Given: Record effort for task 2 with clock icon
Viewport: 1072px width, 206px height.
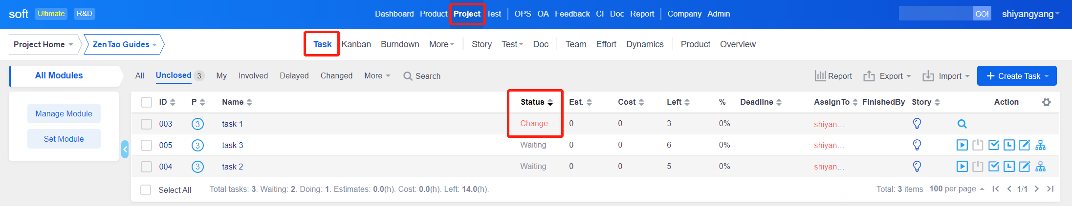Looking at the screenshot, I should pyautogui.click(x=1009, y=167).
